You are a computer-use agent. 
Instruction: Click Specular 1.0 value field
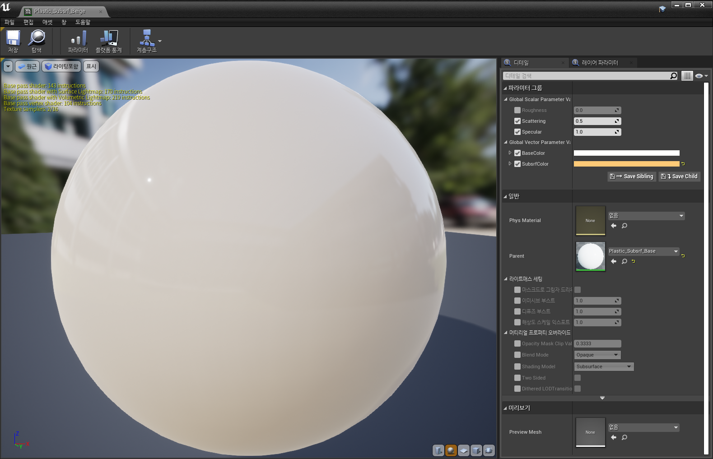(x=597, y=132)
